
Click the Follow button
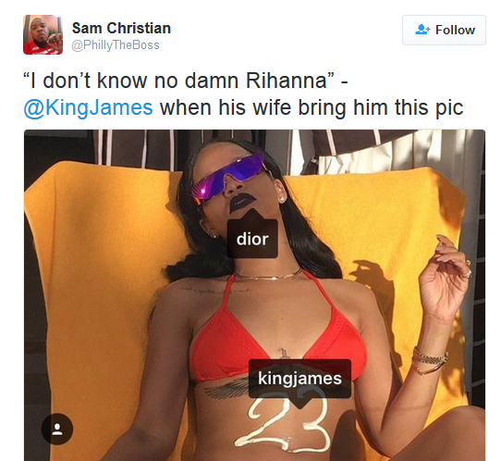pos(444,30)
